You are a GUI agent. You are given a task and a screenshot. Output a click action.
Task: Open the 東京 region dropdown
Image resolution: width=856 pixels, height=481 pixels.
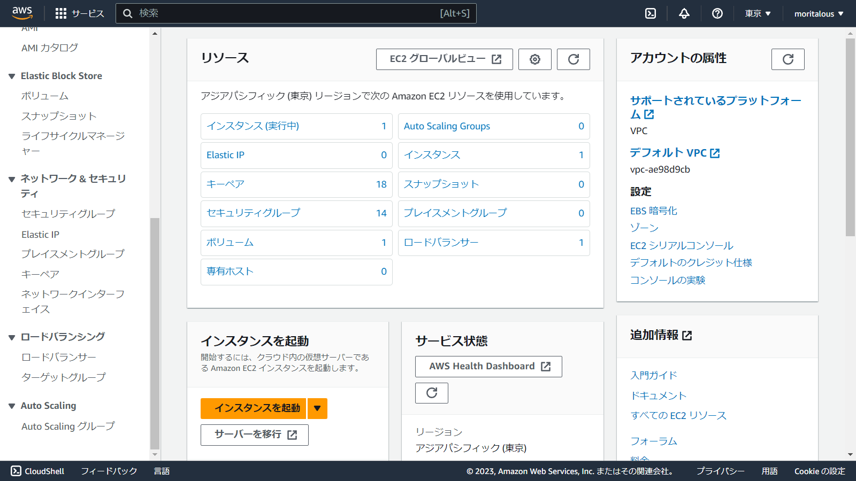756,13
